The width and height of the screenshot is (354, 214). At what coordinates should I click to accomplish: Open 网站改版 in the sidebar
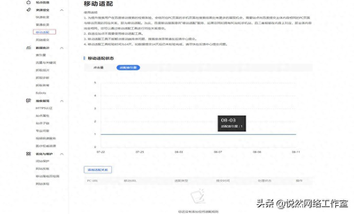pos(42,168)
